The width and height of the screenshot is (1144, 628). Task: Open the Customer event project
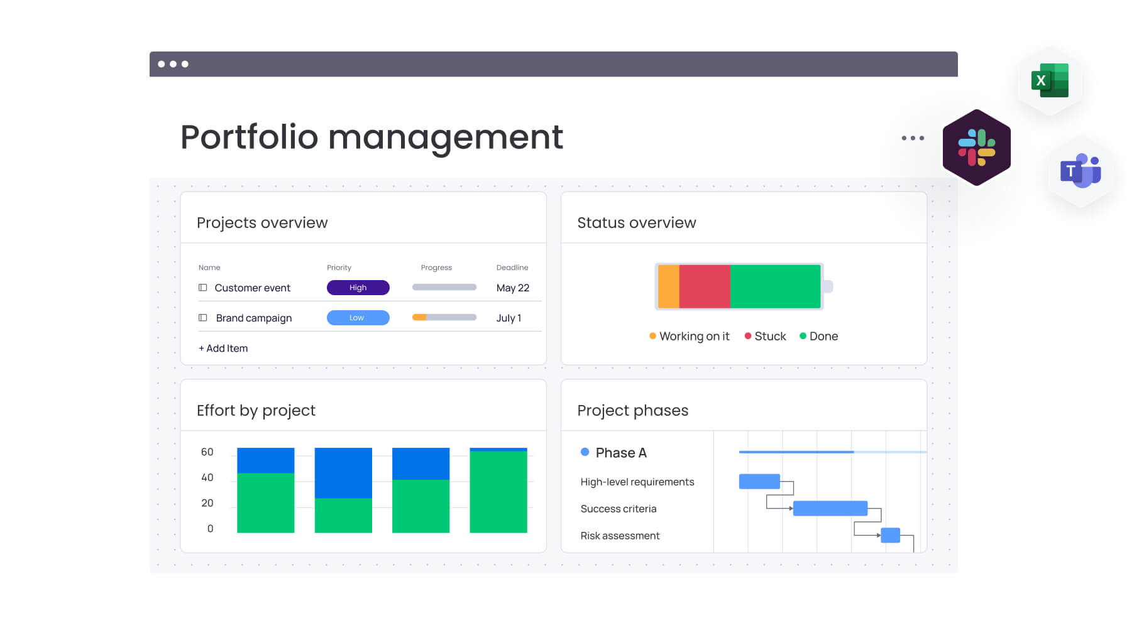point(252,287)
